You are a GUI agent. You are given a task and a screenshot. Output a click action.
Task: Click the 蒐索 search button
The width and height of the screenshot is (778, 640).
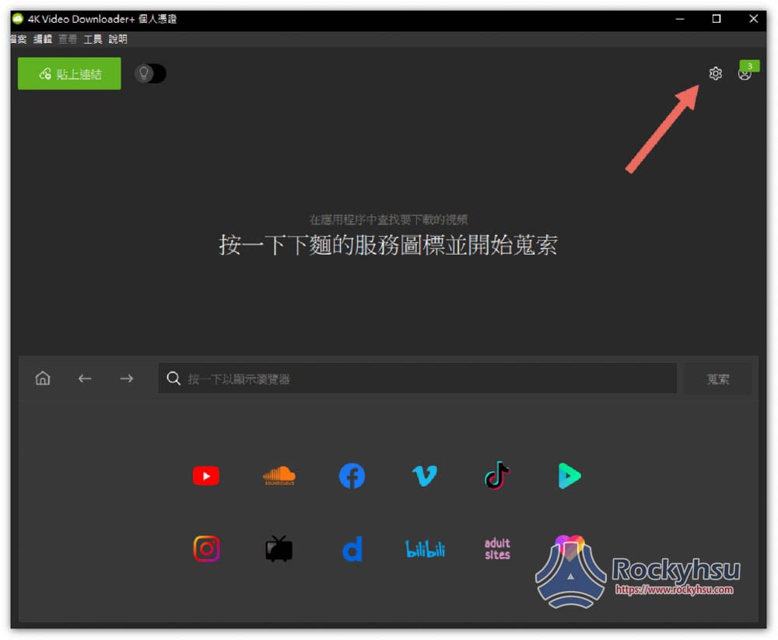click(x=717, y=379)
